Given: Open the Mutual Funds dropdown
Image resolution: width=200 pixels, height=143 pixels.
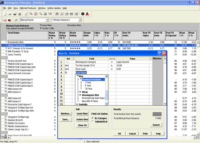Looking at the screenshot, I should tap(47, 20).
